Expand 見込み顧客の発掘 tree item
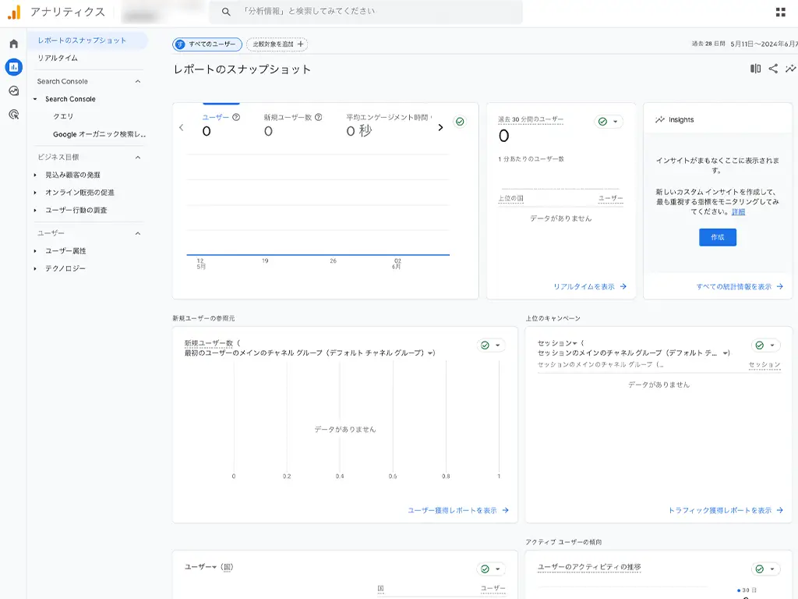 point(35,175)
